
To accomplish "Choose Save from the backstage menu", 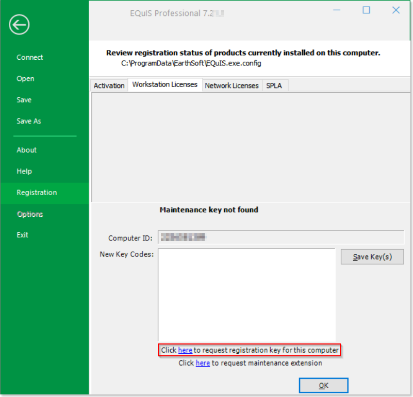I will [x=24, y=100].
